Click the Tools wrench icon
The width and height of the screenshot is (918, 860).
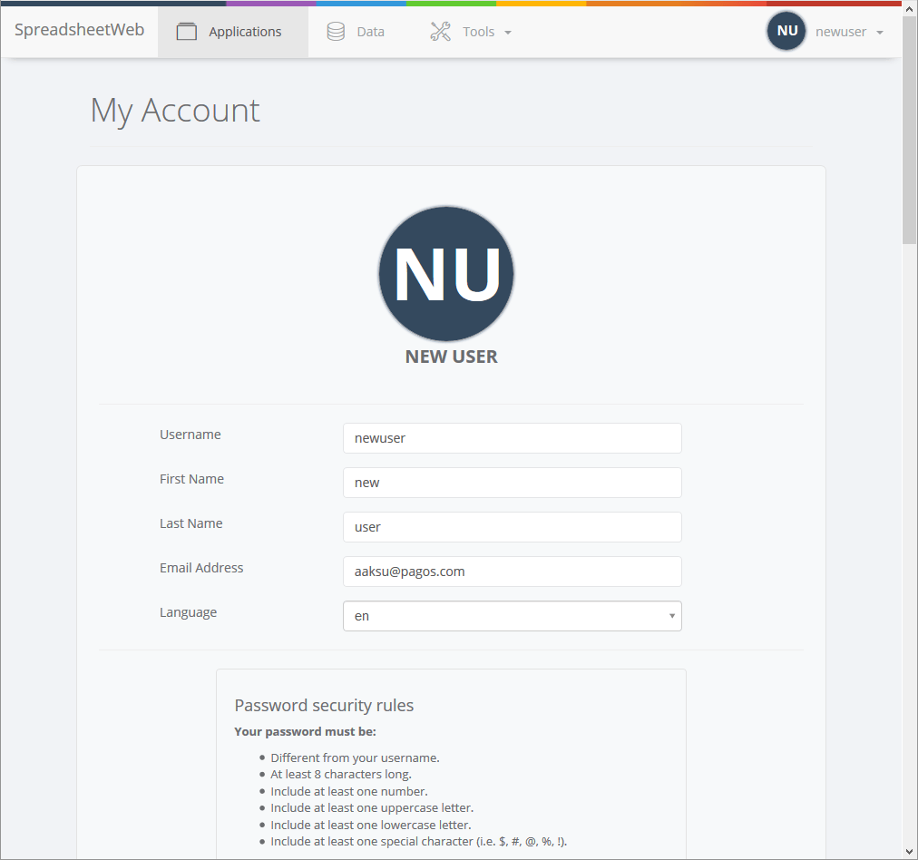click(x=440, y=32)
